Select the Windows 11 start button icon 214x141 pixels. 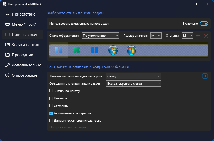click(58, 50)
